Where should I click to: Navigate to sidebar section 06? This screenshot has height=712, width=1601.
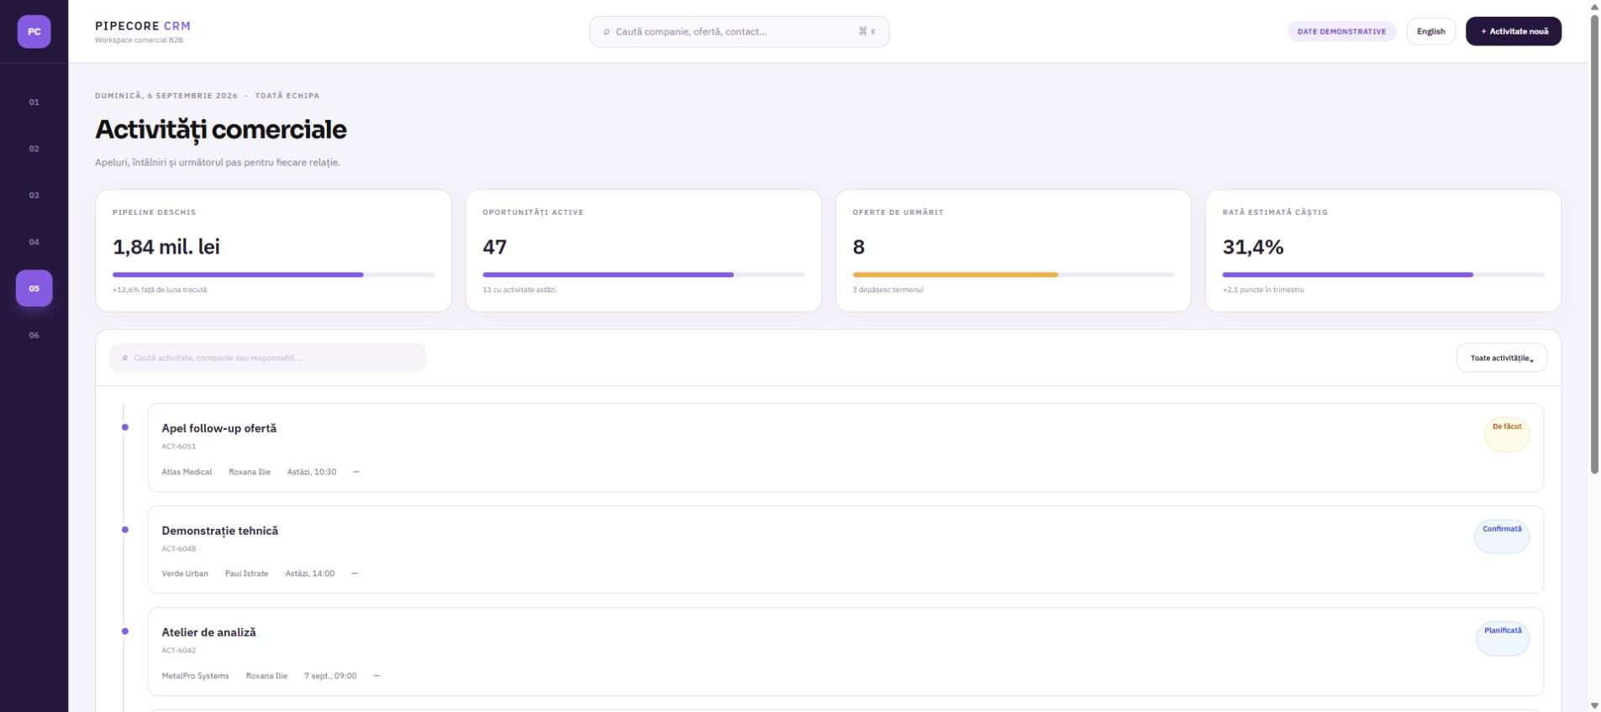coord(34,335)
